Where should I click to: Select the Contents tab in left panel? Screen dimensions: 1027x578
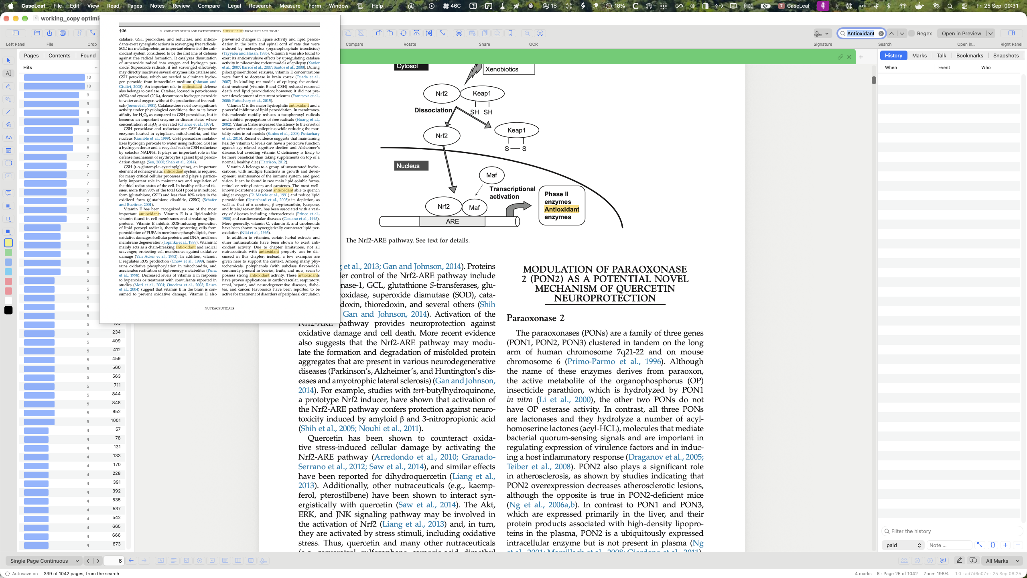pyautogui.click(x=59, y=56)
